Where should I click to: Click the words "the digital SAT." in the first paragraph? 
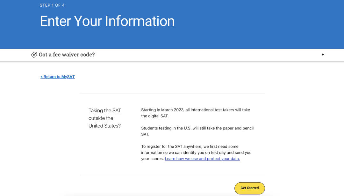tap(155, 116)
